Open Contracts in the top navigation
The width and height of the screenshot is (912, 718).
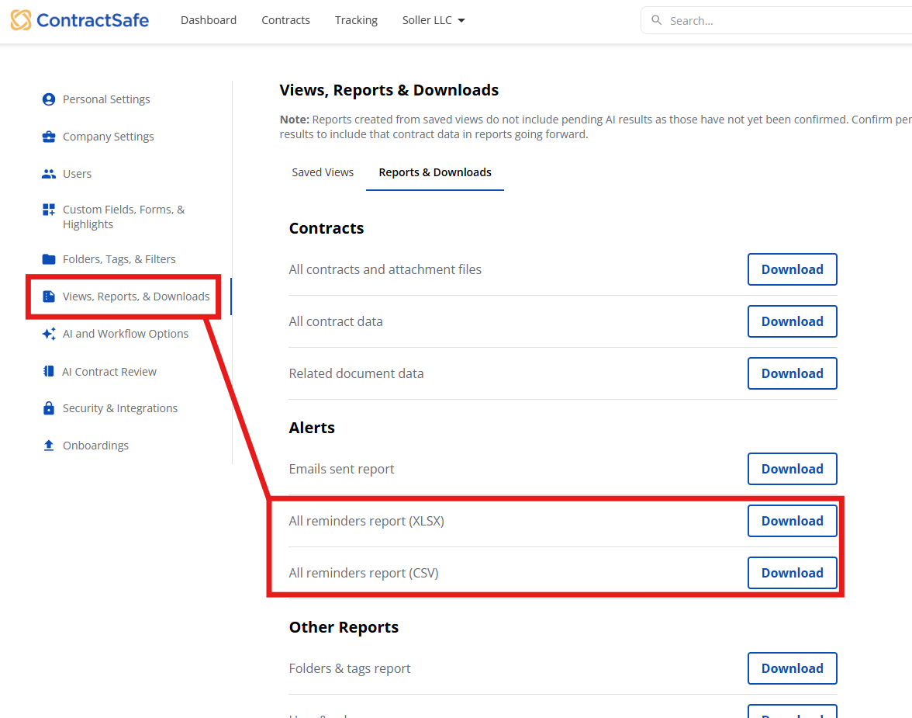pyautogui.click(x=285, y=20)
